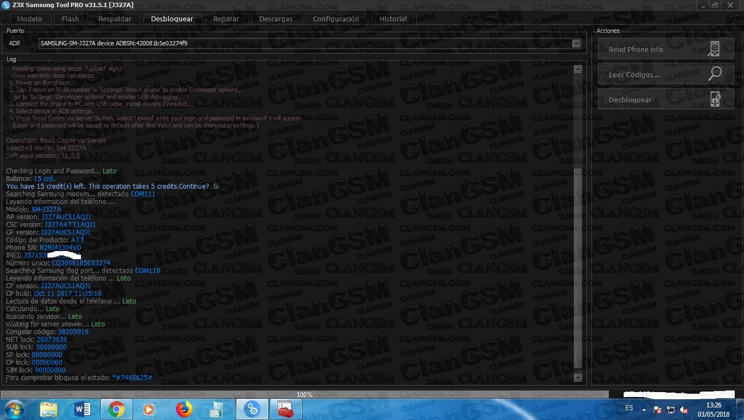The height and width of the screenshot is (420, 744).
Task: Launch Firefox from taskbar
Action: 185,409
